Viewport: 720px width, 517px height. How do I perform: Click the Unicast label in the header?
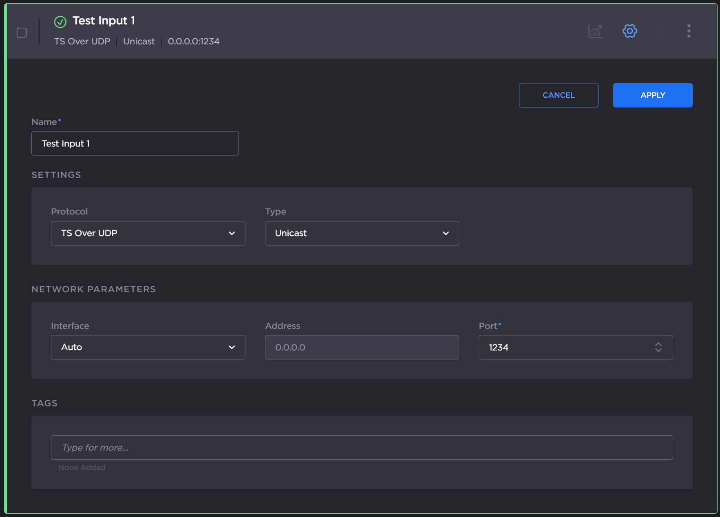coord(139,42)
